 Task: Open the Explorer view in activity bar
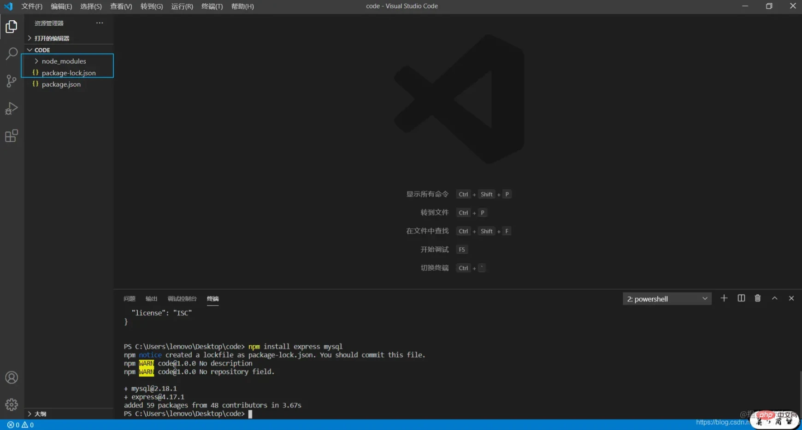tap(12, 27)
